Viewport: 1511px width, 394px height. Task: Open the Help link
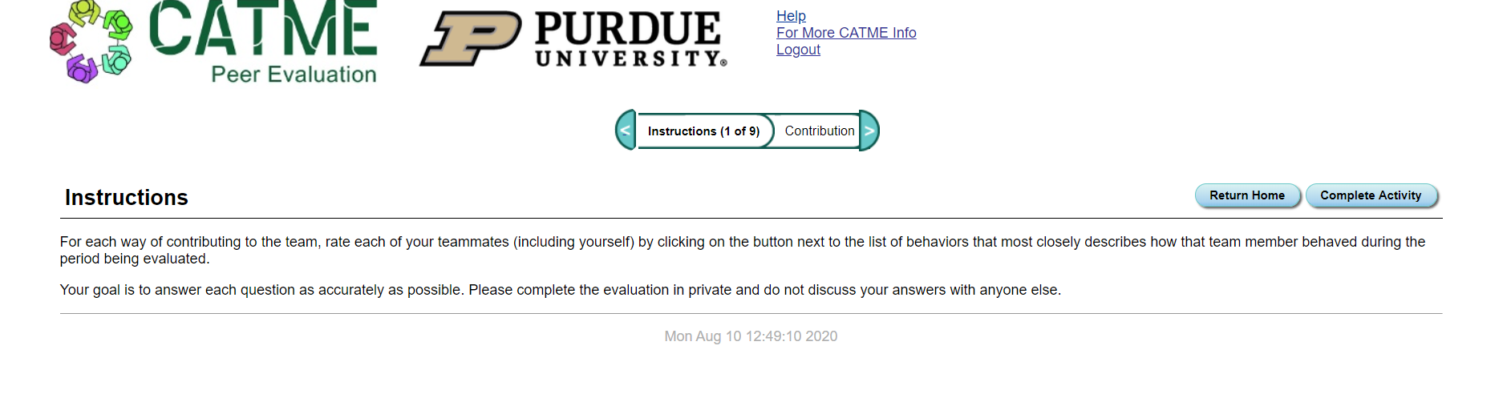pyautogui.click(x=791, y=16)
